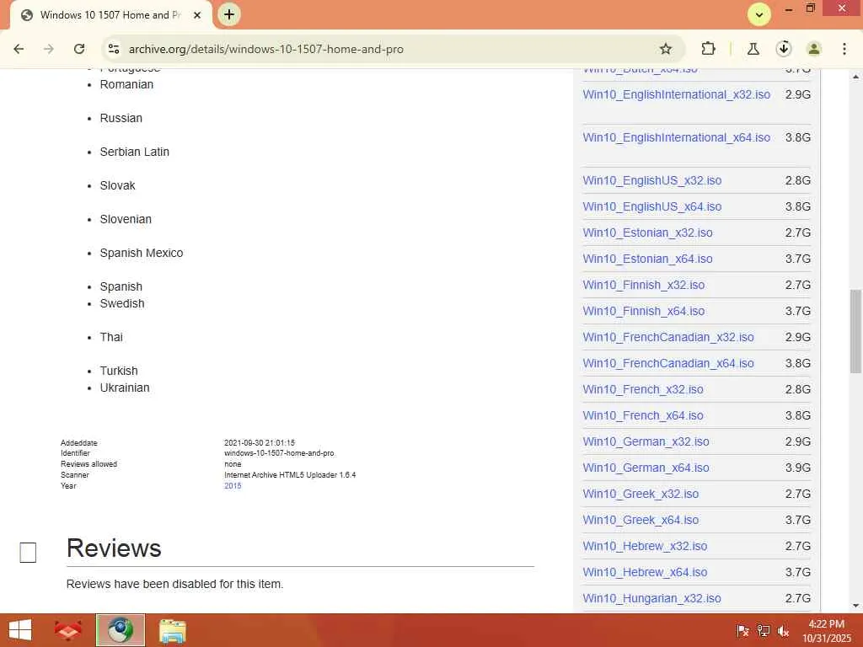Click 'Reviews have been disabled' message
863x647 pixels.
coord(174,584)
